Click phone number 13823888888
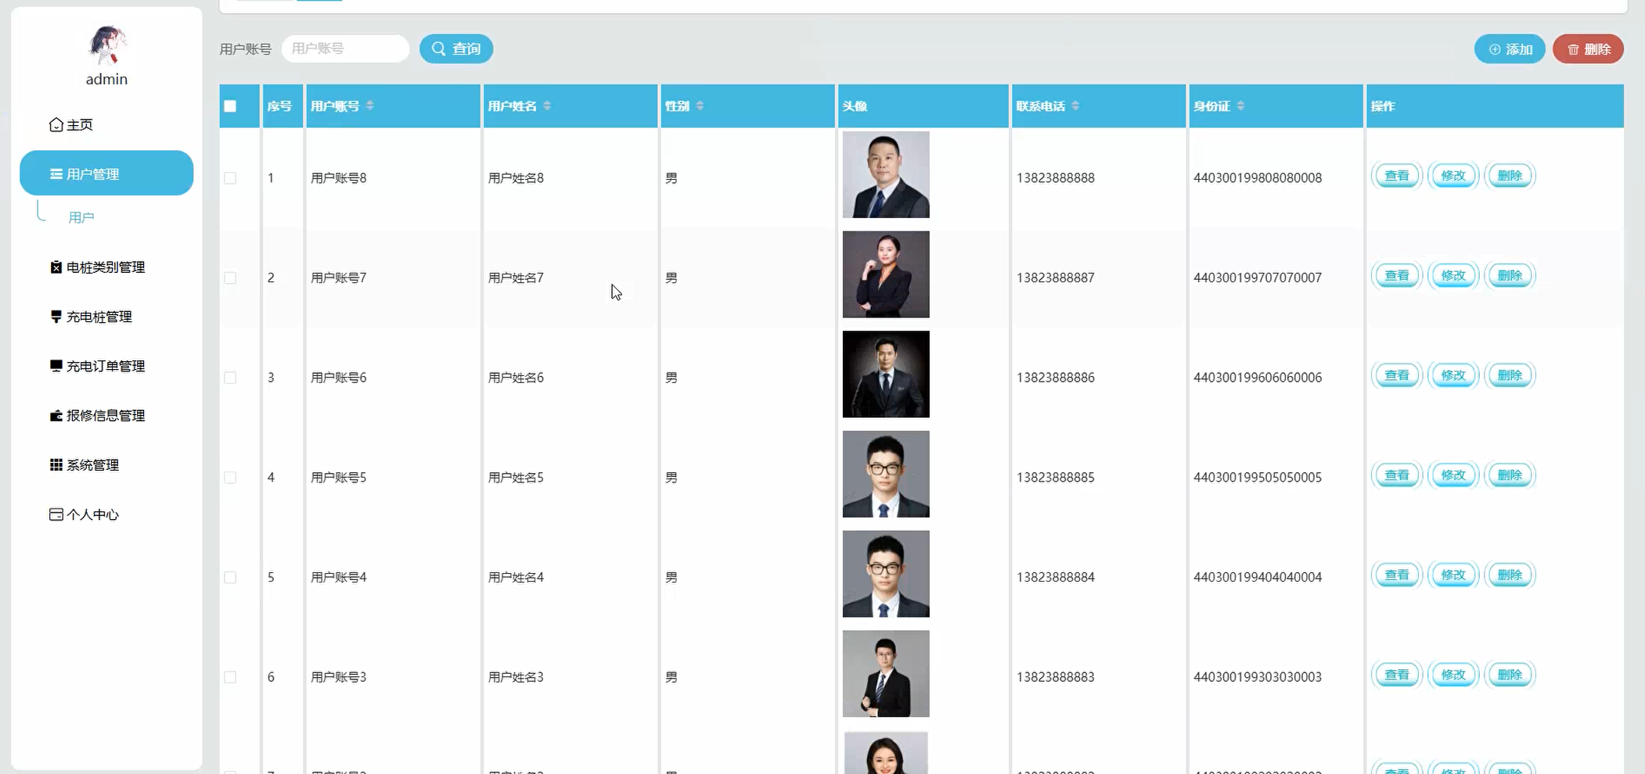Screen dimensions: 1645x774 [x=1056, y=178]
